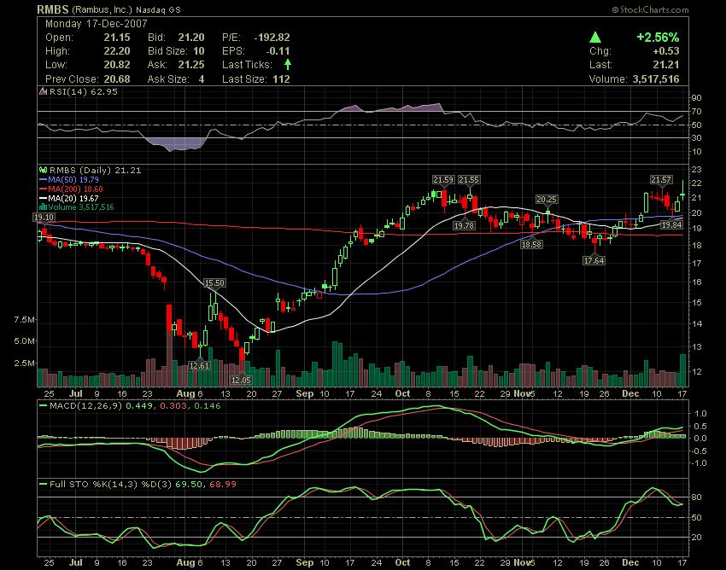Image resolution: width=726 pixels, height=570 pixels.
Task: Click the High value 22.20
Action: pos(117,51)
